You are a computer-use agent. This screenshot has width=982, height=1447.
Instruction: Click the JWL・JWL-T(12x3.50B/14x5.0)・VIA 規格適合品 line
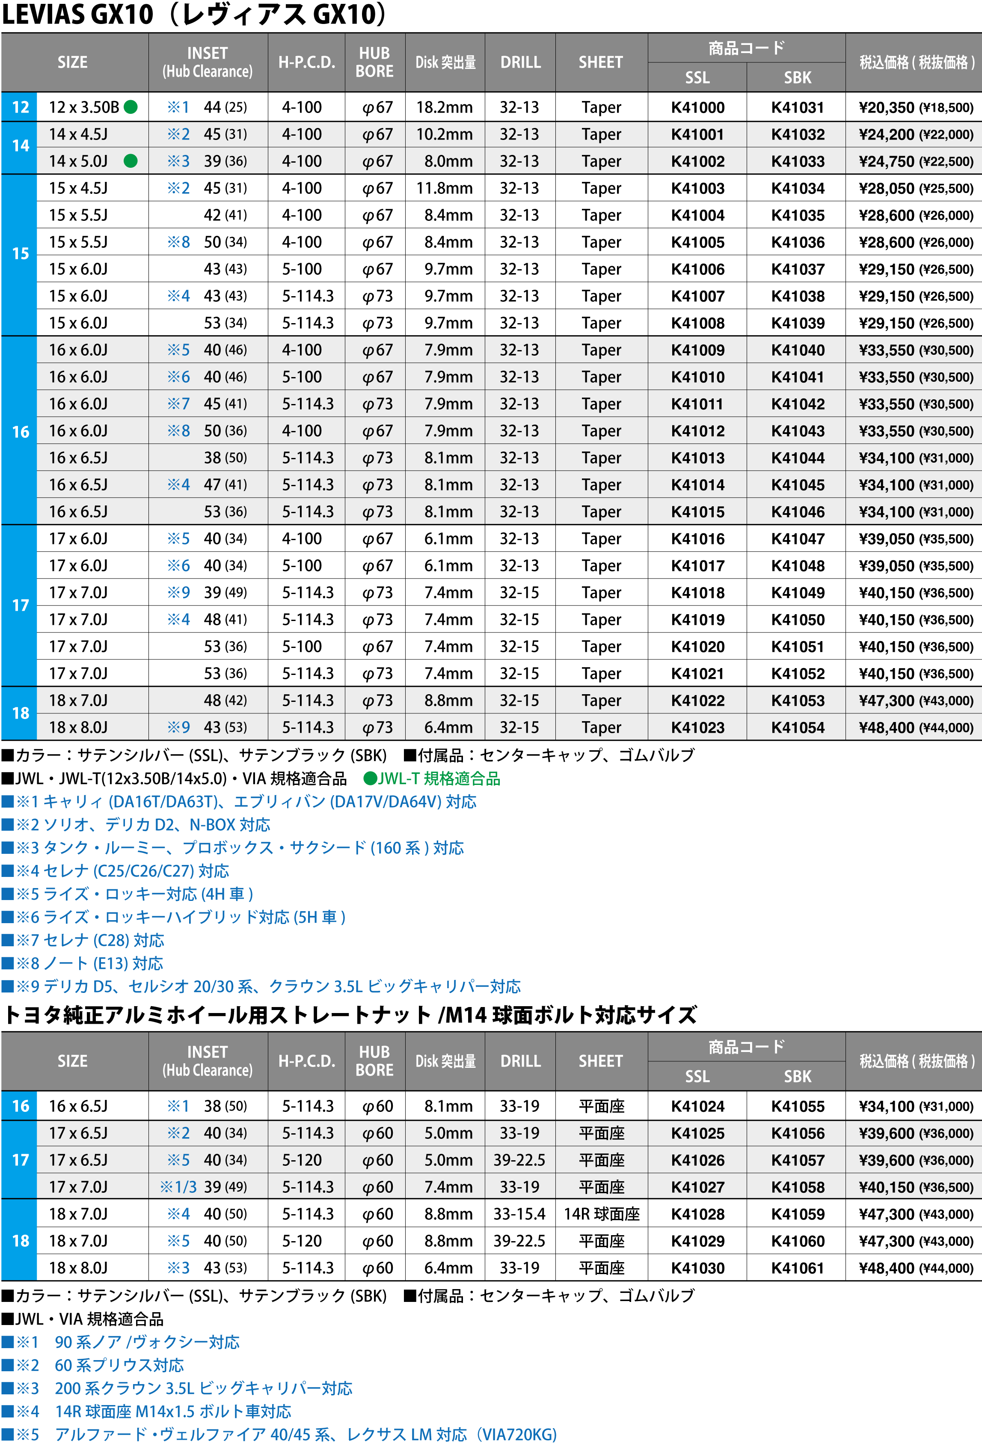pos(174,778)
